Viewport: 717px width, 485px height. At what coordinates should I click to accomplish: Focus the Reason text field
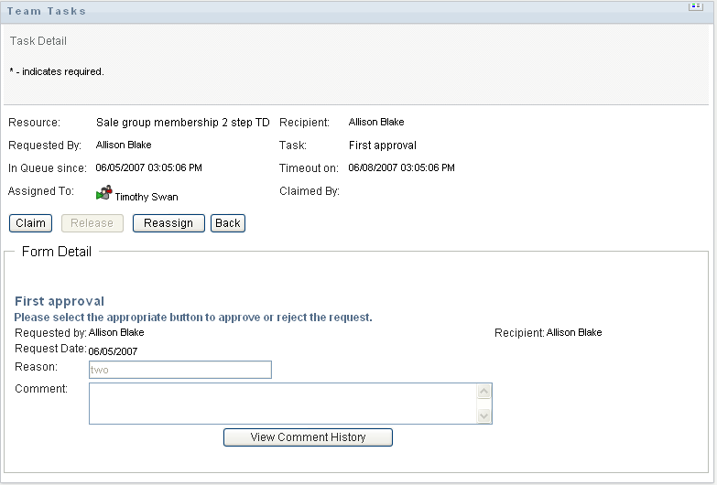[x=180, y=370]
